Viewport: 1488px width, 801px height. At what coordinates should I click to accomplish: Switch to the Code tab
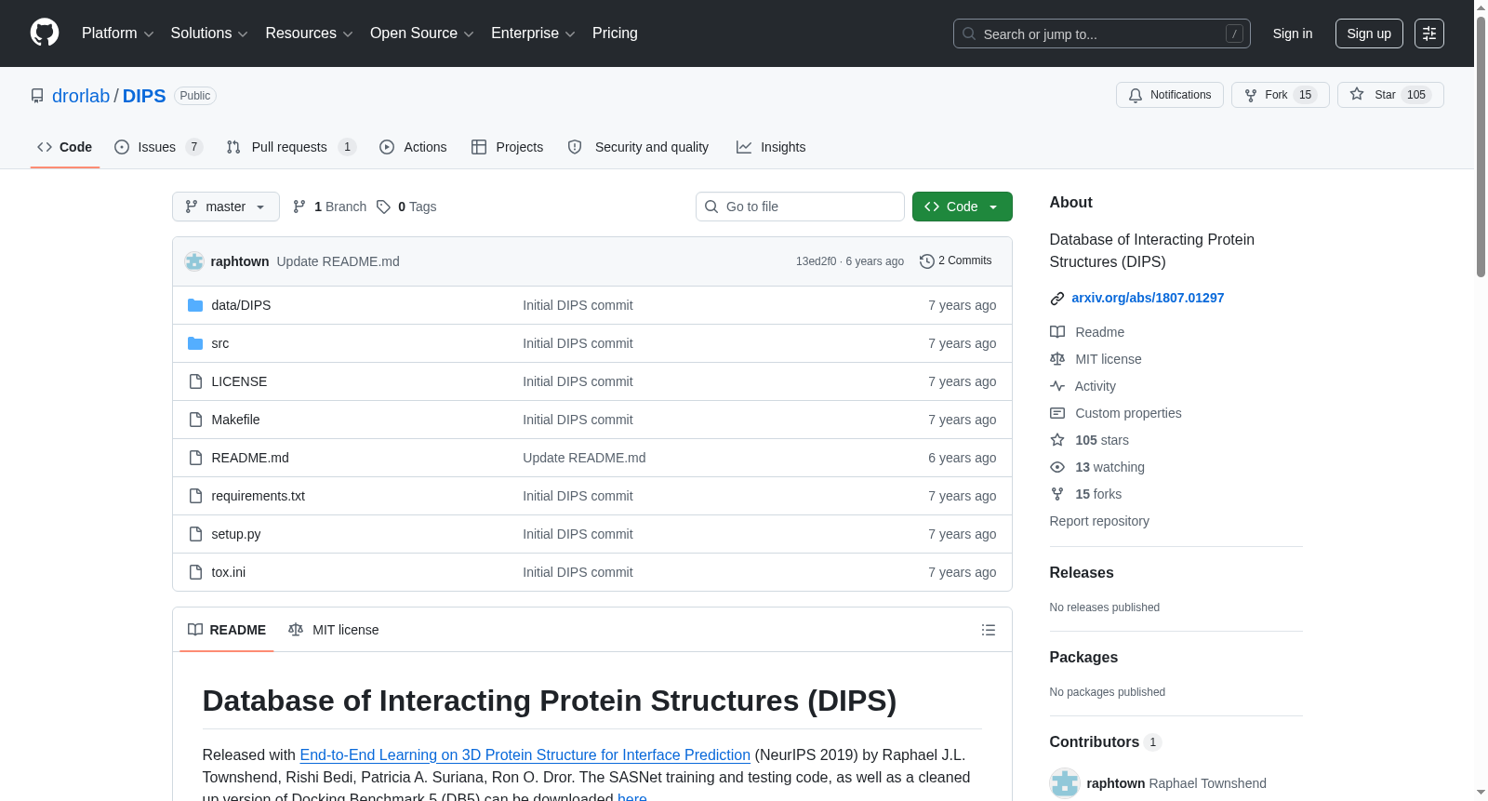65,147
